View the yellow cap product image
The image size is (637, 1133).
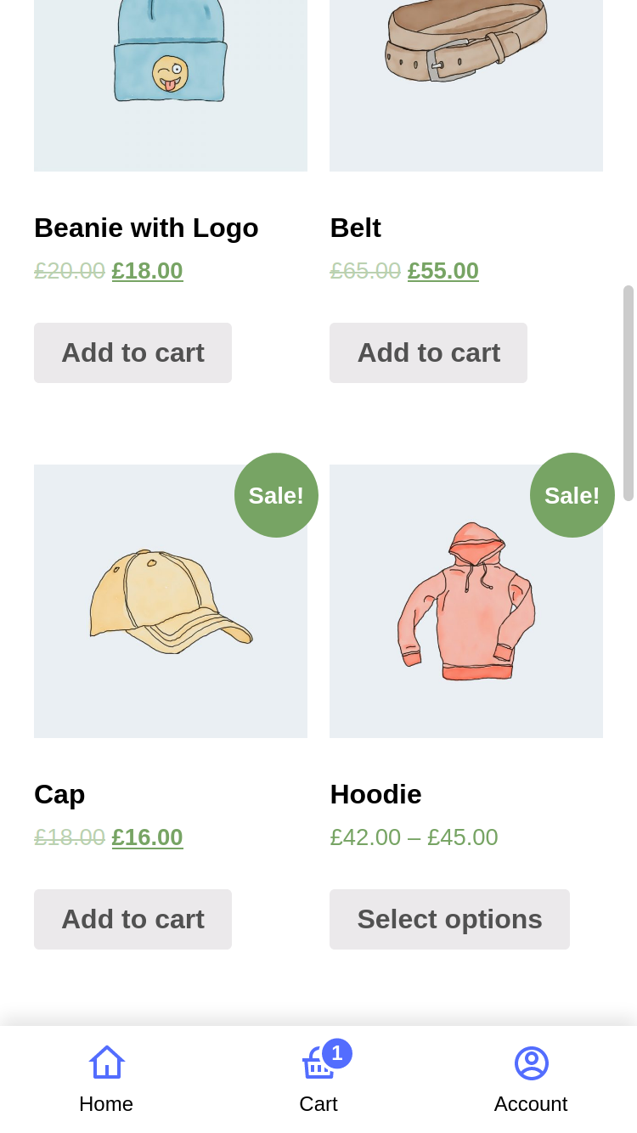[x=171, y=601]
